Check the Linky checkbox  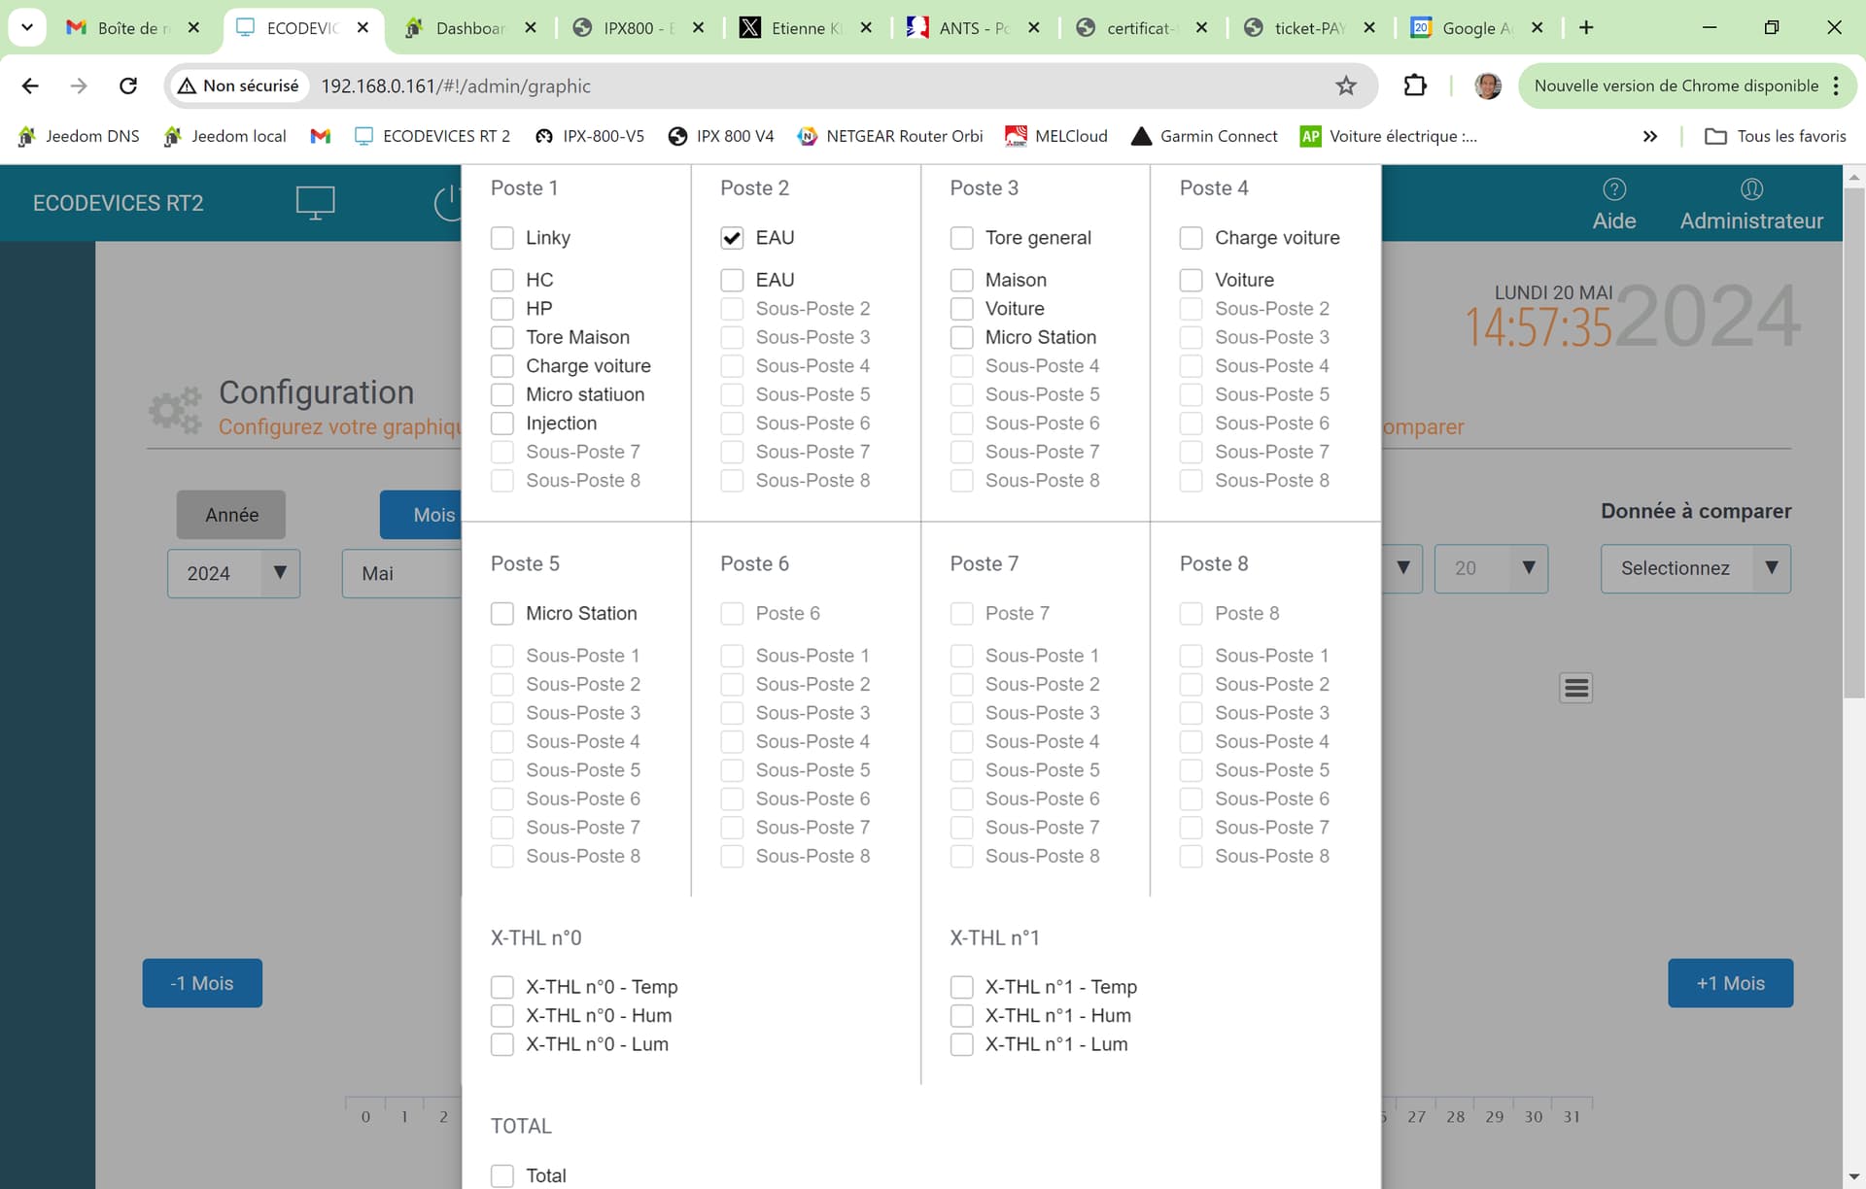coord(502,238)
